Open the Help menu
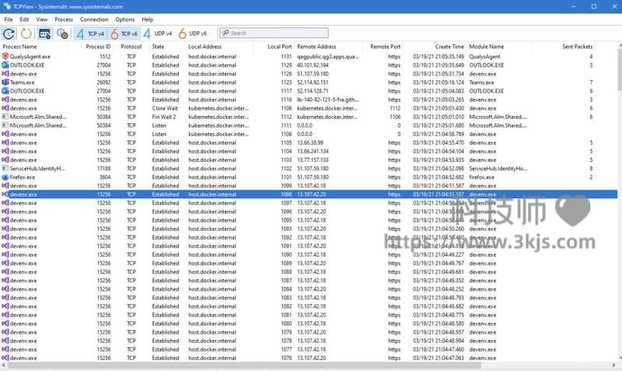This screenshot has width=622, height=371. [x=147, y=19]
